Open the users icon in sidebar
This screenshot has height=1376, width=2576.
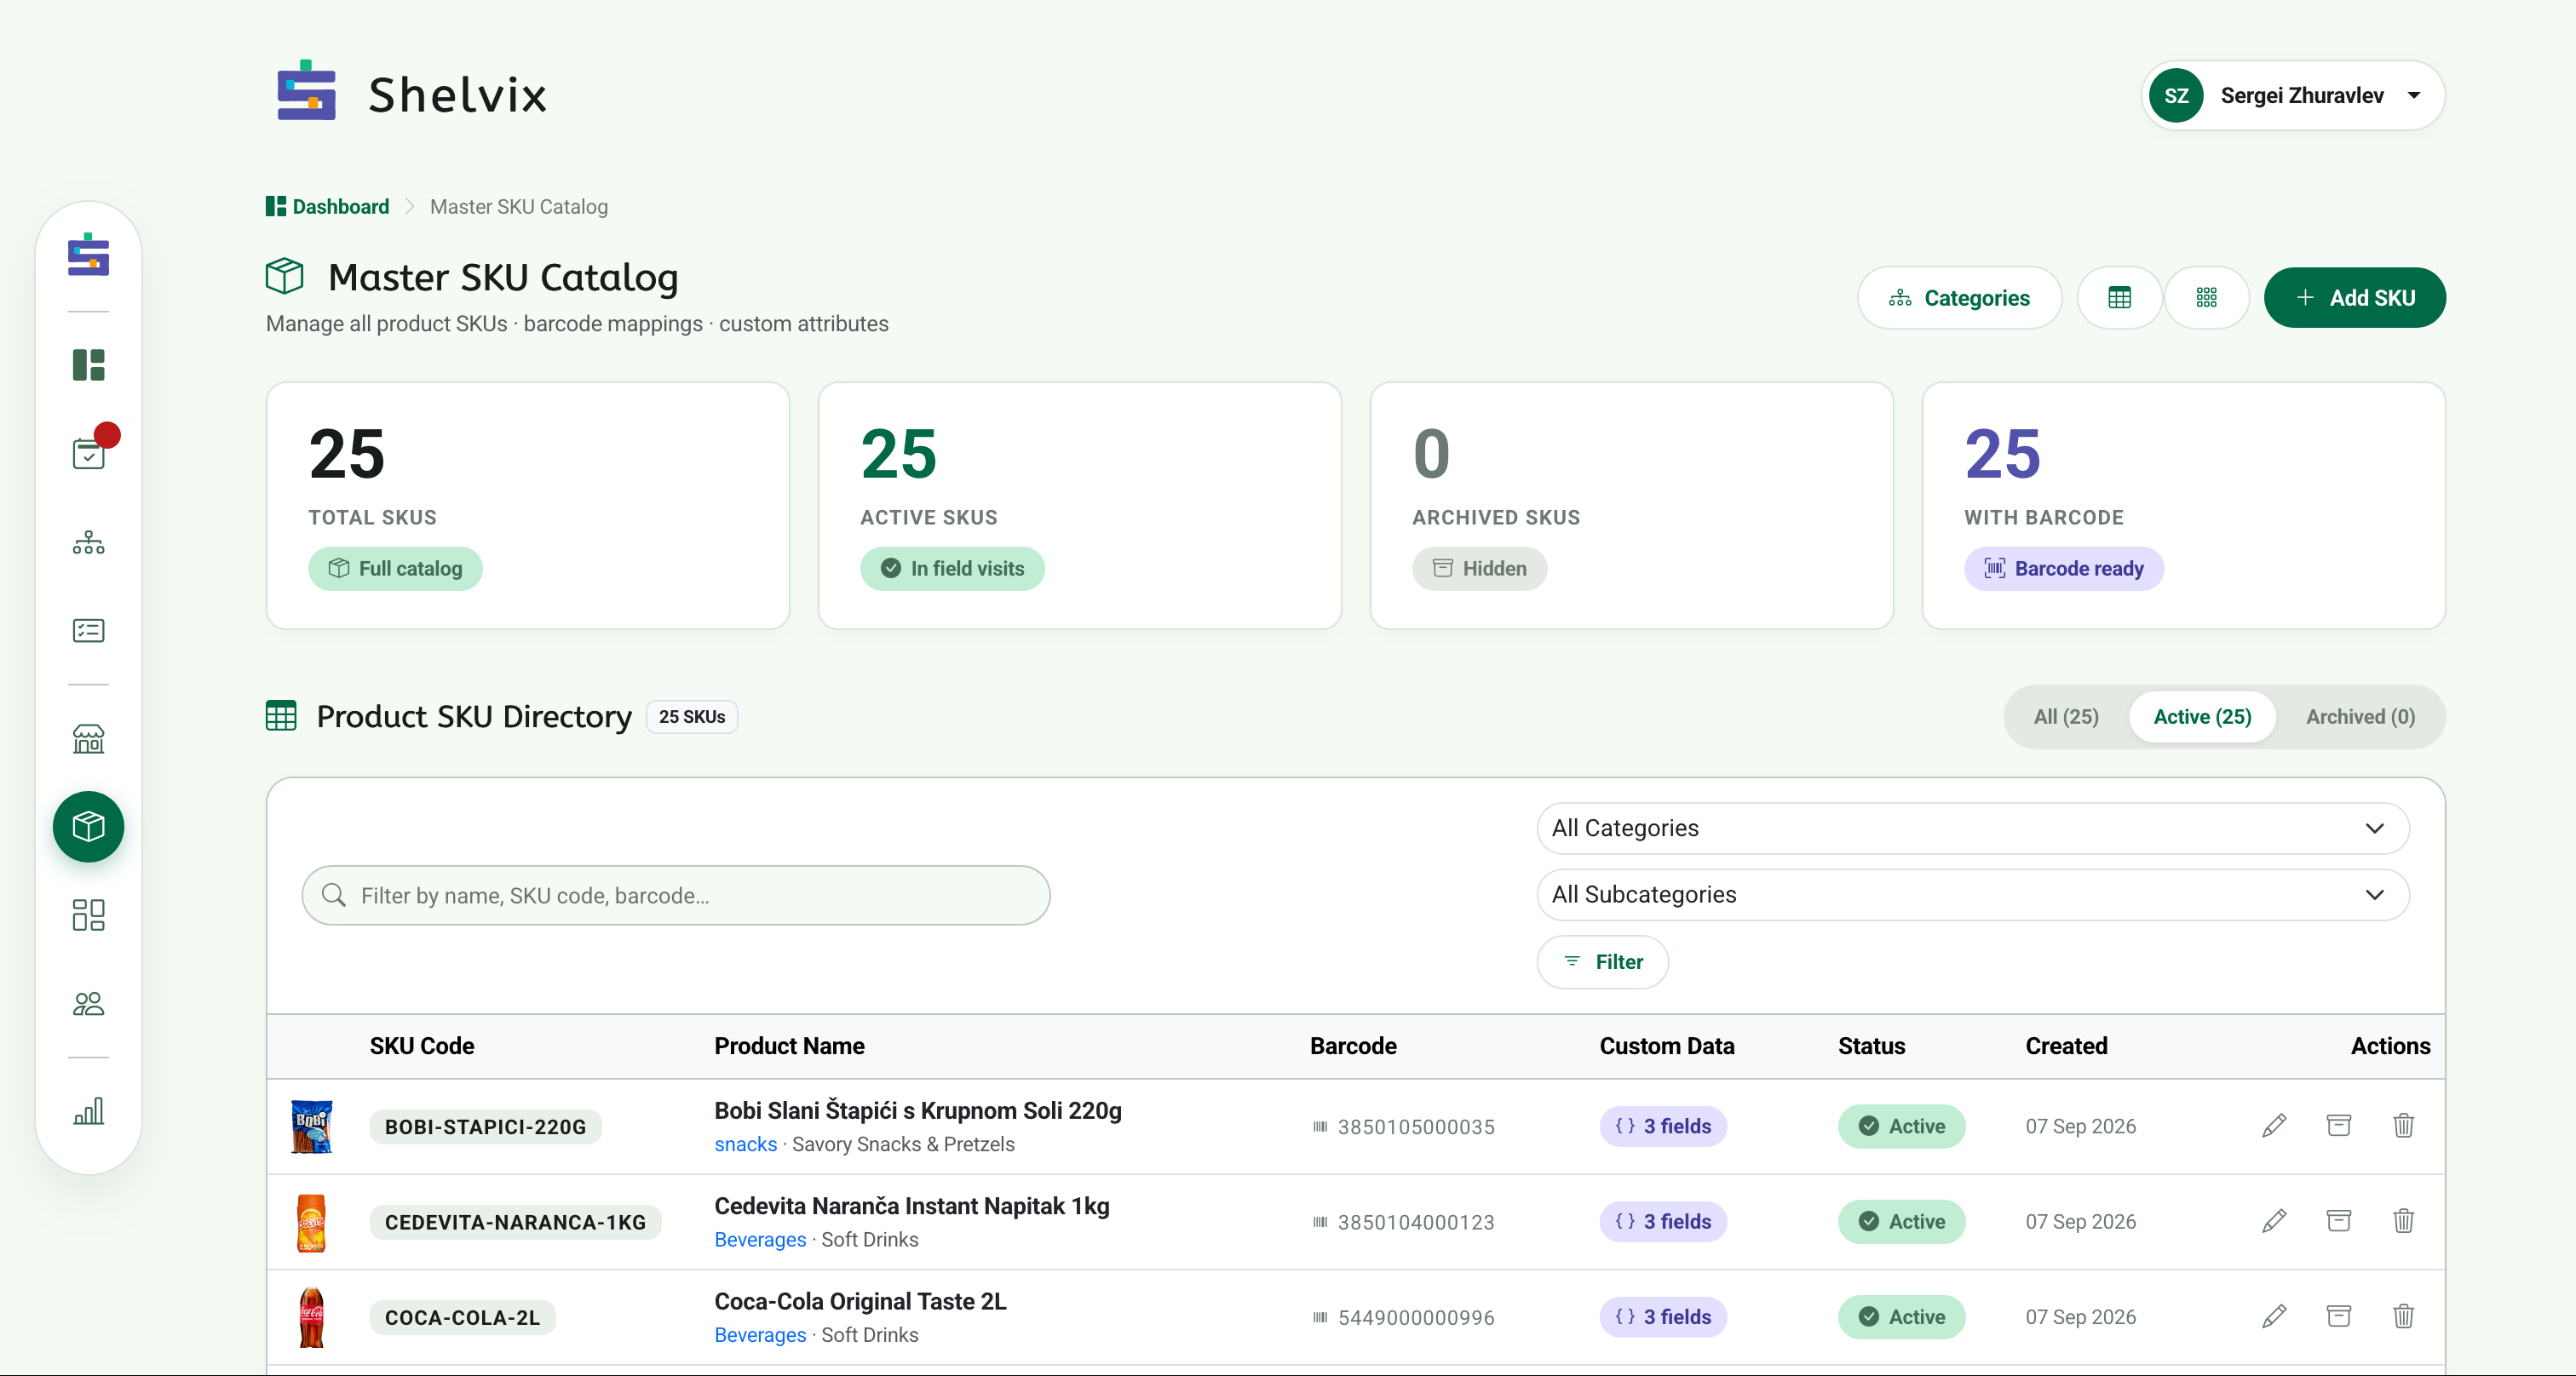click(88, 1003)
